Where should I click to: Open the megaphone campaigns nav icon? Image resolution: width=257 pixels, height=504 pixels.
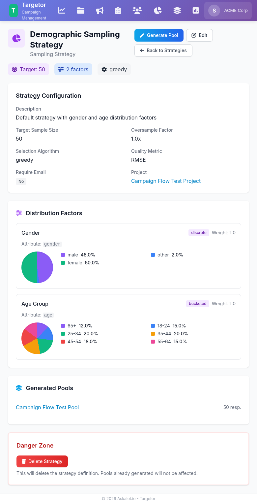[x=100, y=11]
